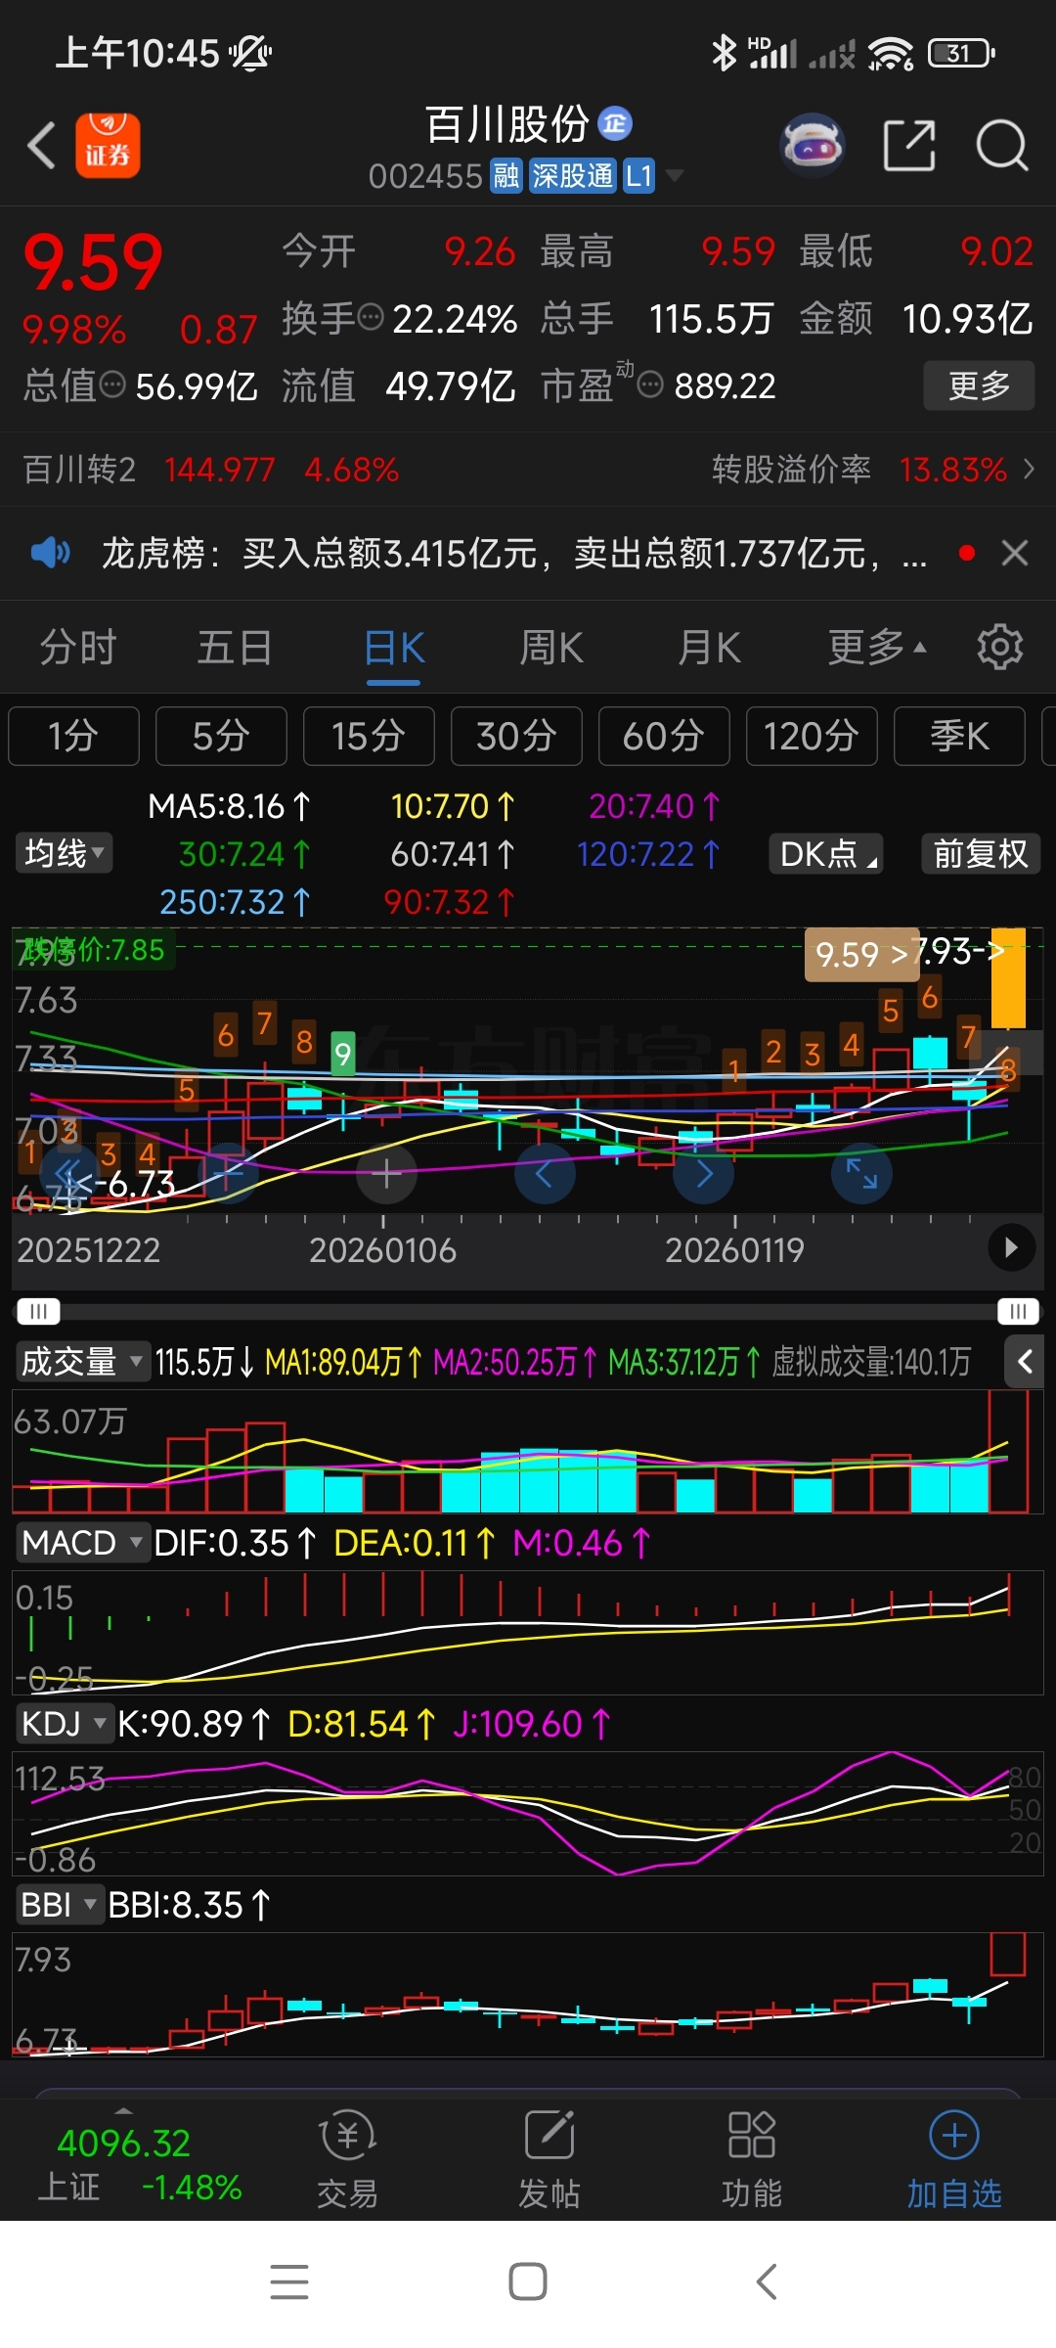The height and width of the screenshot is (2348, 1056).
Task: Dismiss the 龙虎榜 news banner
Action: pyautogui.click(x=1015, y=554)
